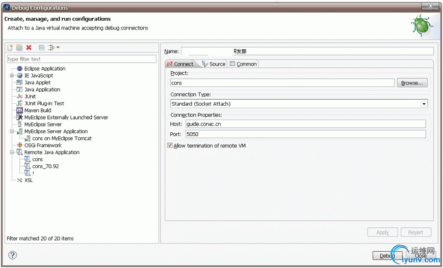Switch to the Common tab
443x268 pixels.
[243, 64]
